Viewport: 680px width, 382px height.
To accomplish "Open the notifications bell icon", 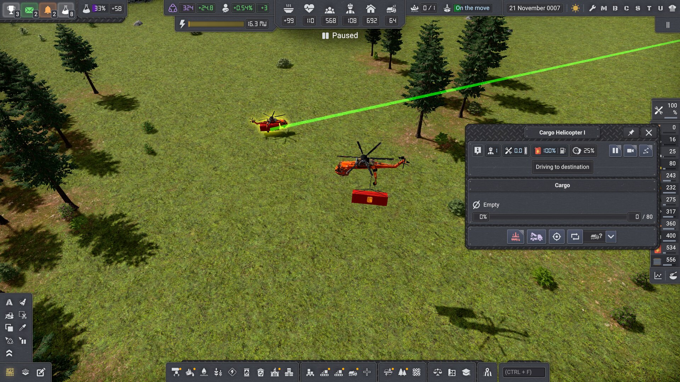I will [x=49, y=10].
